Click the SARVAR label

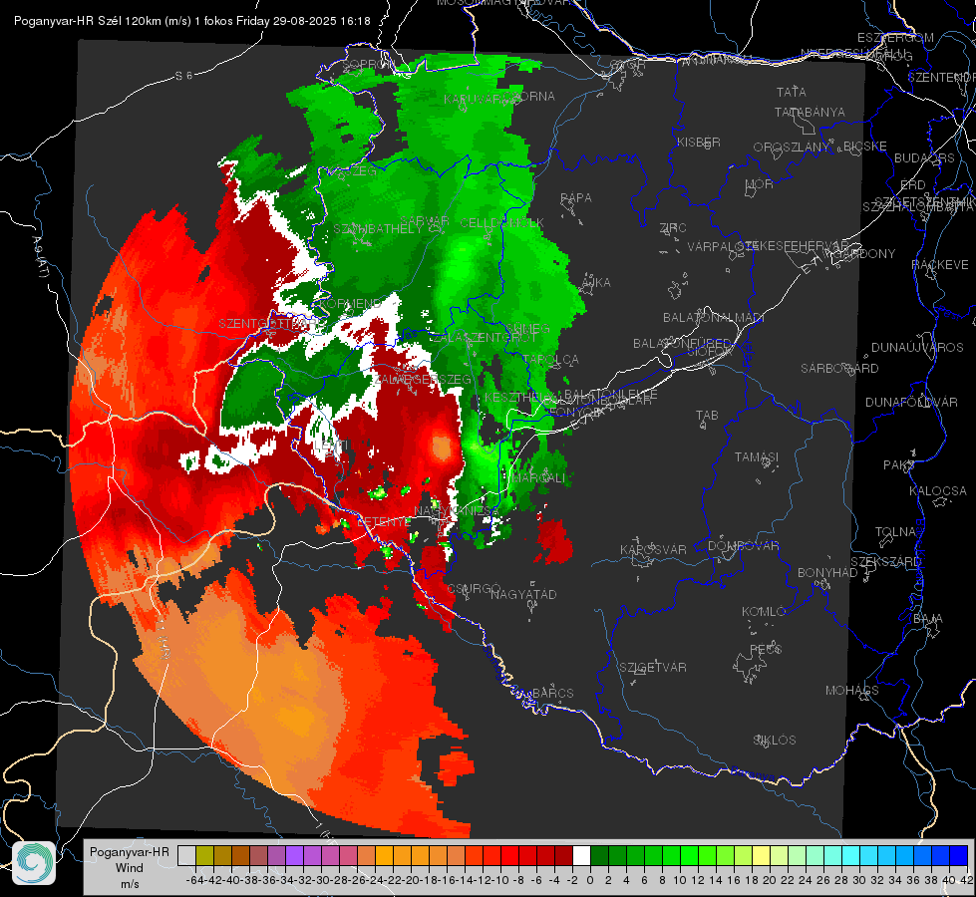(x=424, y=221)
